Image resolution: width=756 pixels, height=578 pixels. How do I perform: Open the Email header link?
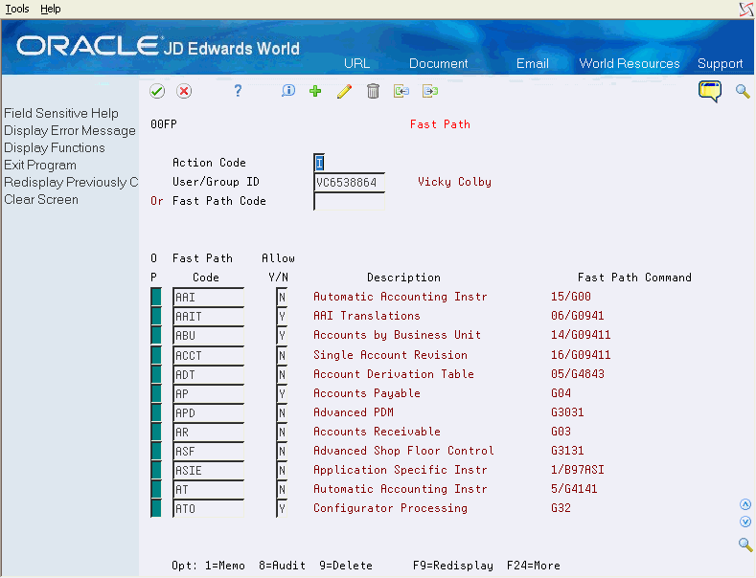tap(533, 63)
